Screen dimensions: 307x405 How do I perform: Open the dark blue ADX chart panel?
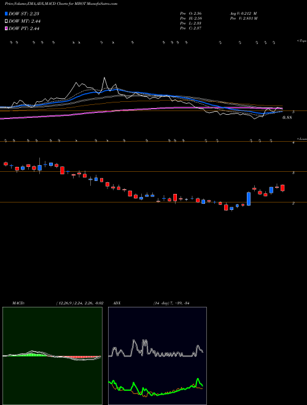click(157, 356)
